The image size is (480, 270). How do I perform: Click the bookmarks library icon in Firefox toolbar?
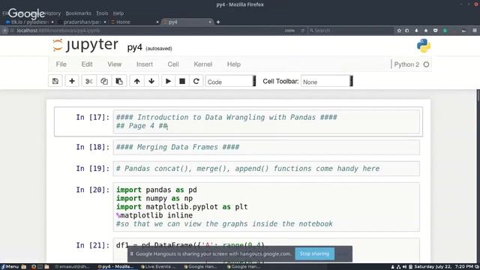pyautogui.click(x=406, y=31)
